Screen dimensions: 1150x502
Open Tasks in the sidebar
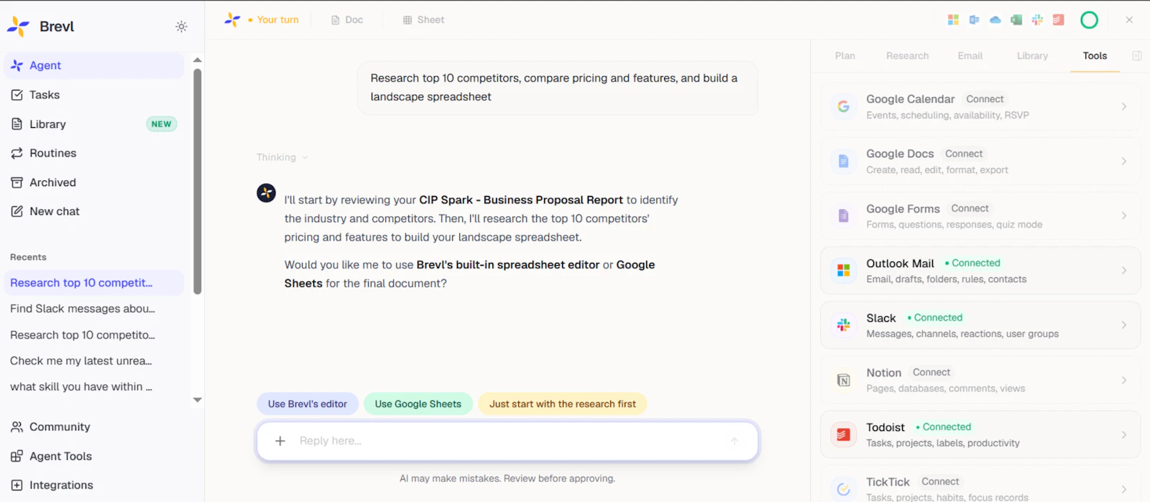pyautogui.click(x=94, y=95)
